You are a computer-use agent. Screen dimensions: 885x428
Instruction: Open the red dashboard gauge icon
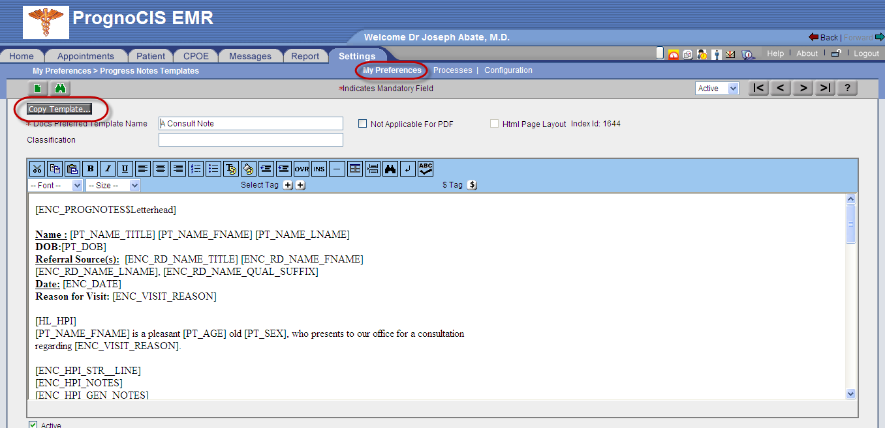pos(674,54)
